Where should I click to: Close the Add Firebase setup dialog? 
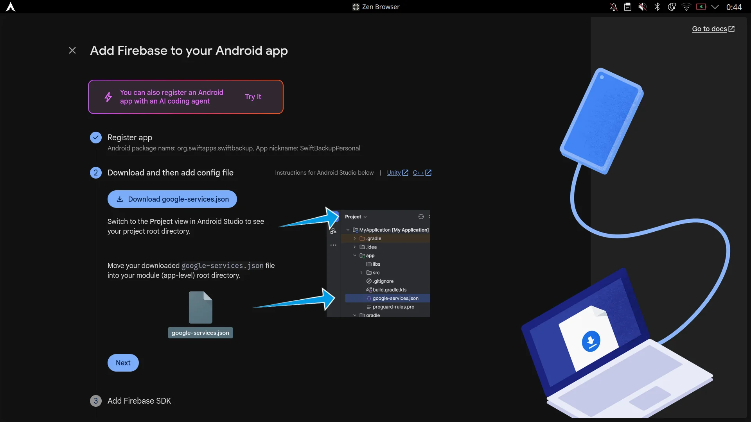point(72,50)
